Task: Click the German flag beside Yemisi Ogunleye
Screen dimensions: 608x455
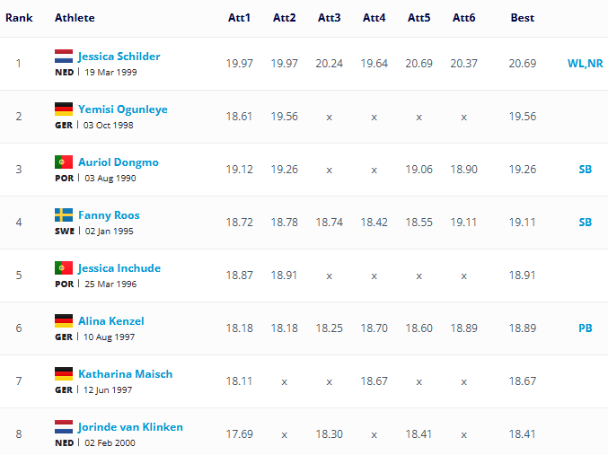Action: (x=64, y=109)
